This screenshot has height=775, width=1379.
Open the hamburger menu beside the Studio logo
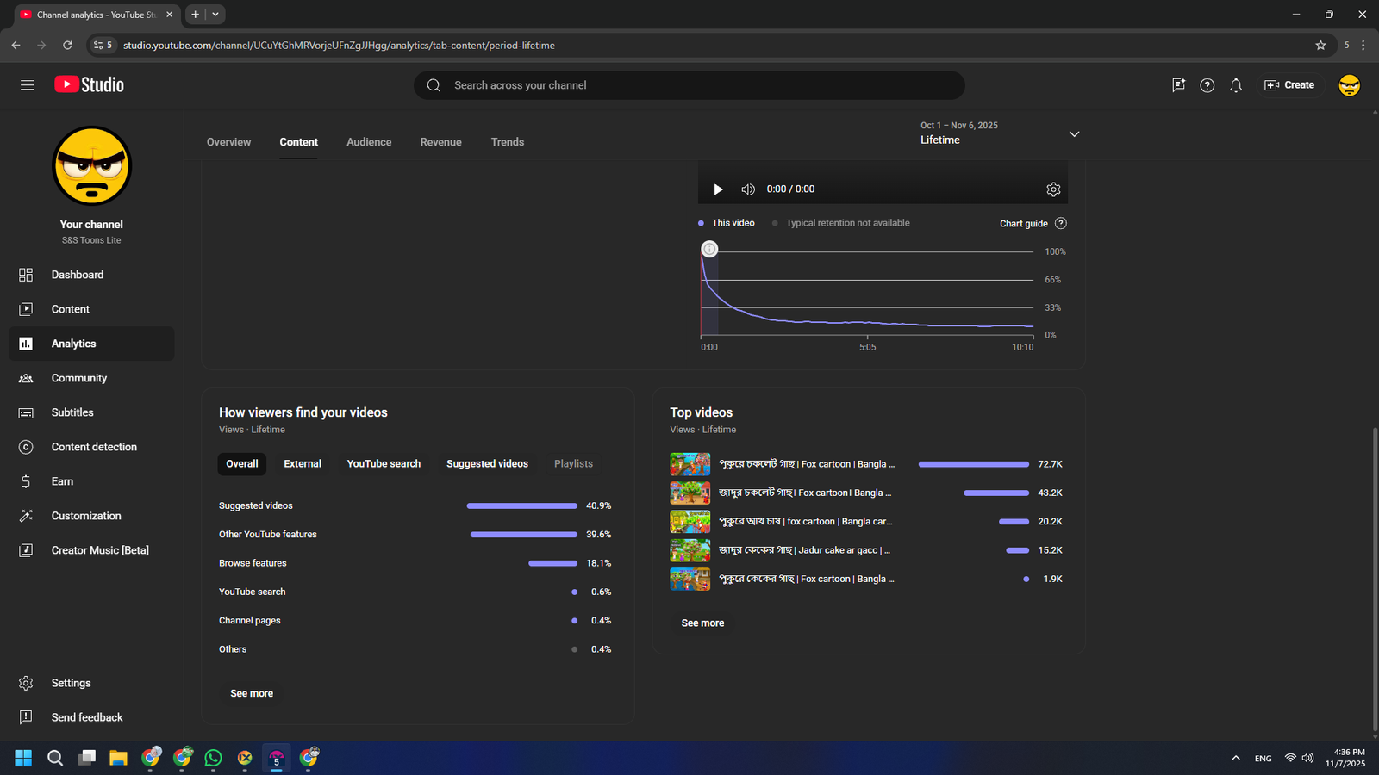[x=28, y=85]
